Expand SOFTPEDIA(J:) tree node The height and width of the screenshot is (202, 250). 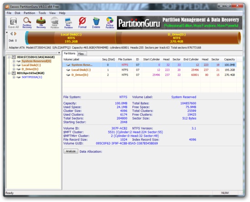14,77
